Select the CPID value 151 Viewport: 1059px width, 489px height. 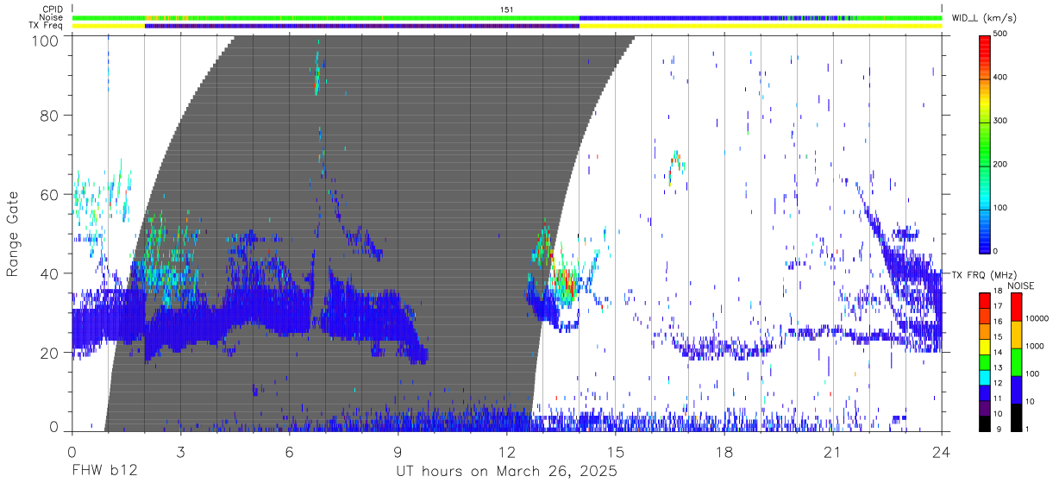coord(506,9)
